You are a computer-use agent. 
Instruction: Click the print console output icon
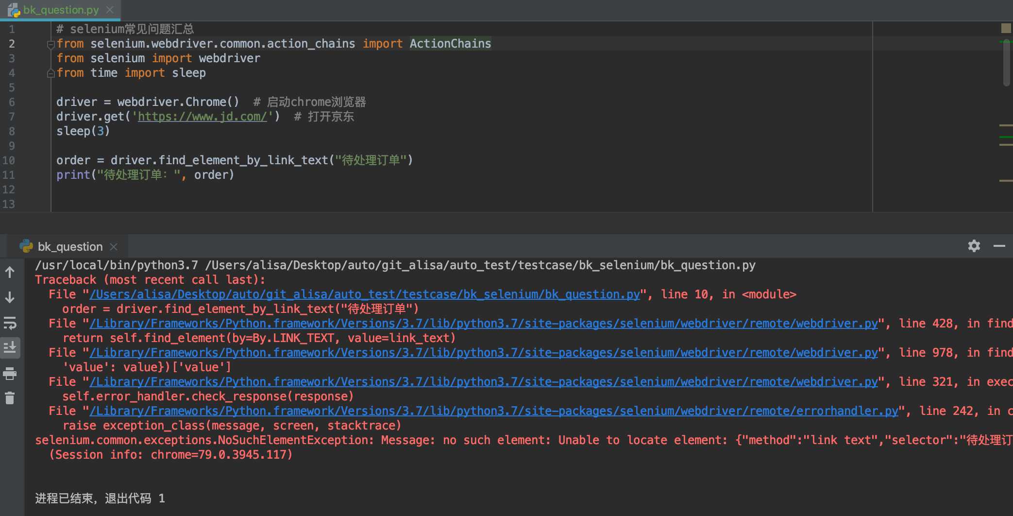10,374
